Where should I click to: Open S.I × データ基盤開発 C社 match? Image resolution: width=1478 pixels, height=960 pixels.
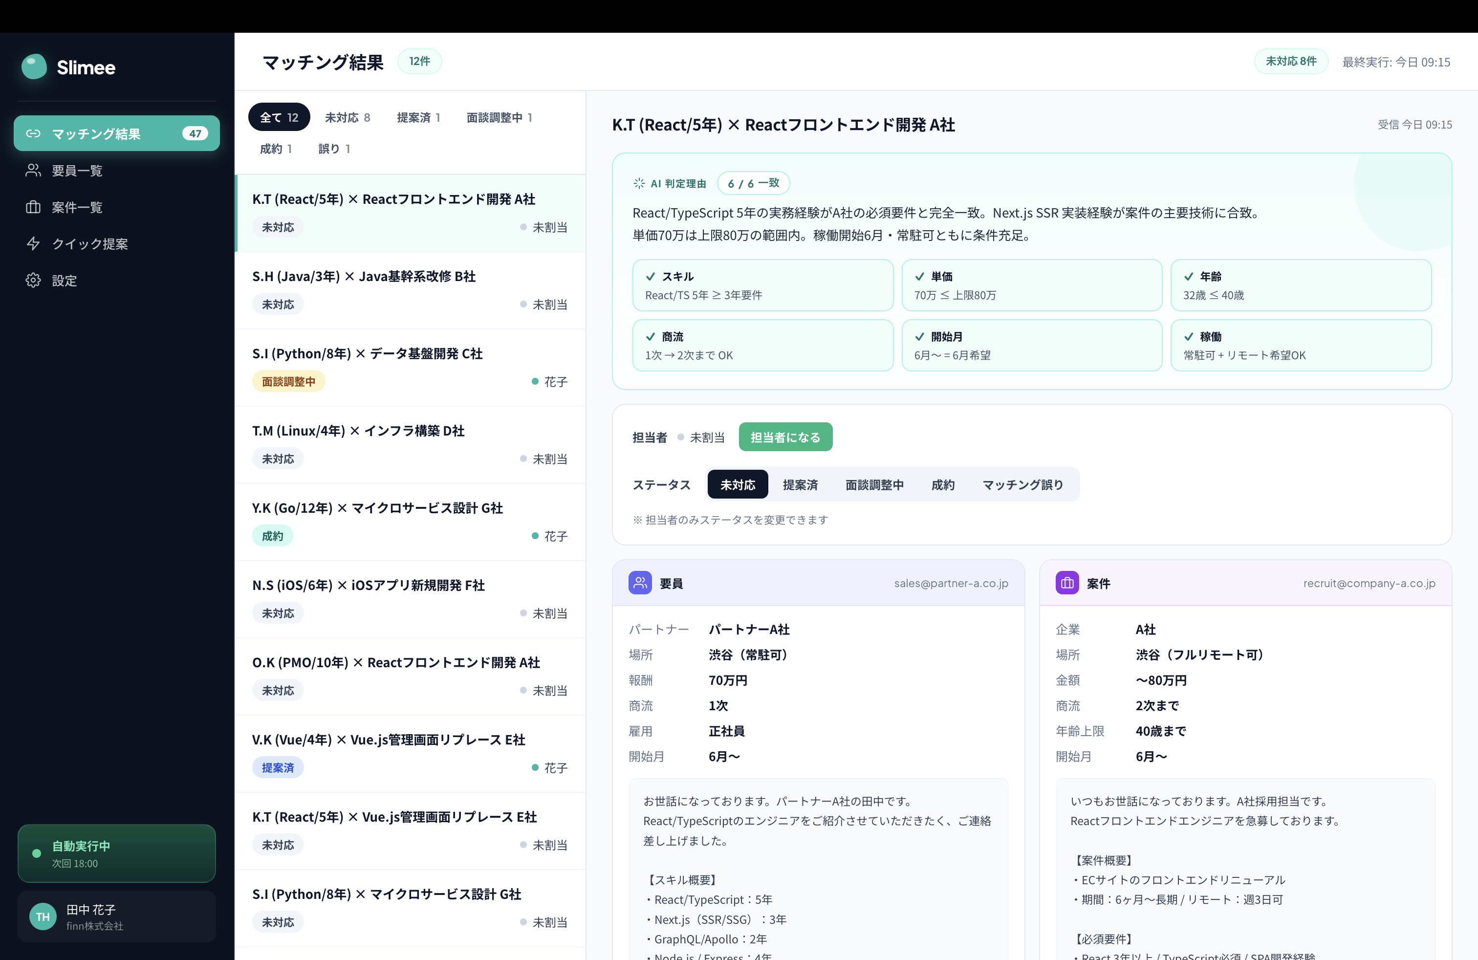pos(411,368)
